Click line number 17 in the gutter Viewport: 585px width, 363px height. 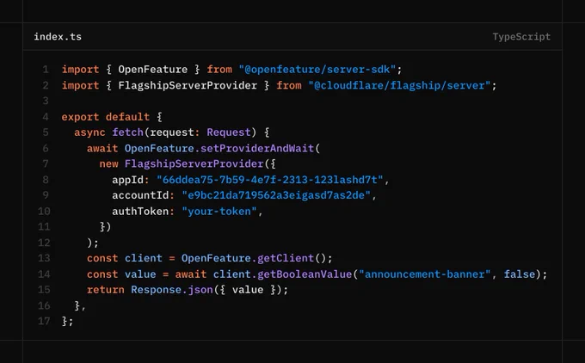44,321
